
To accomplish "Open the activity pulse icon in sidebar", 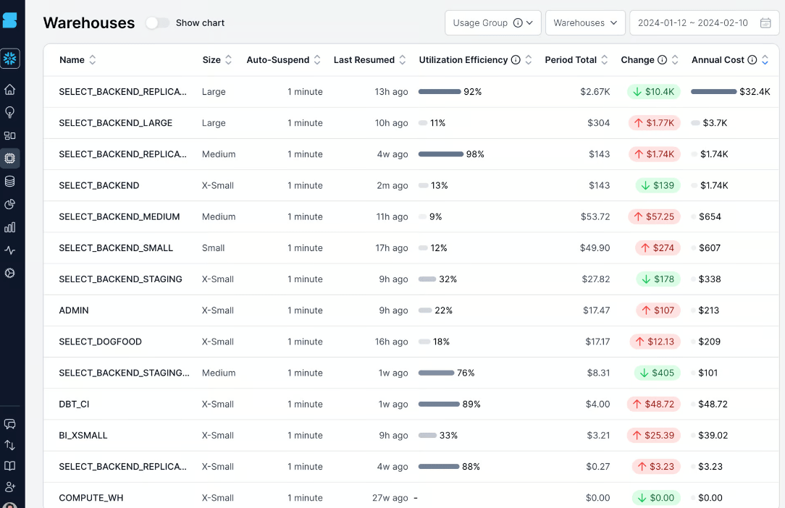I will point(9,250).
